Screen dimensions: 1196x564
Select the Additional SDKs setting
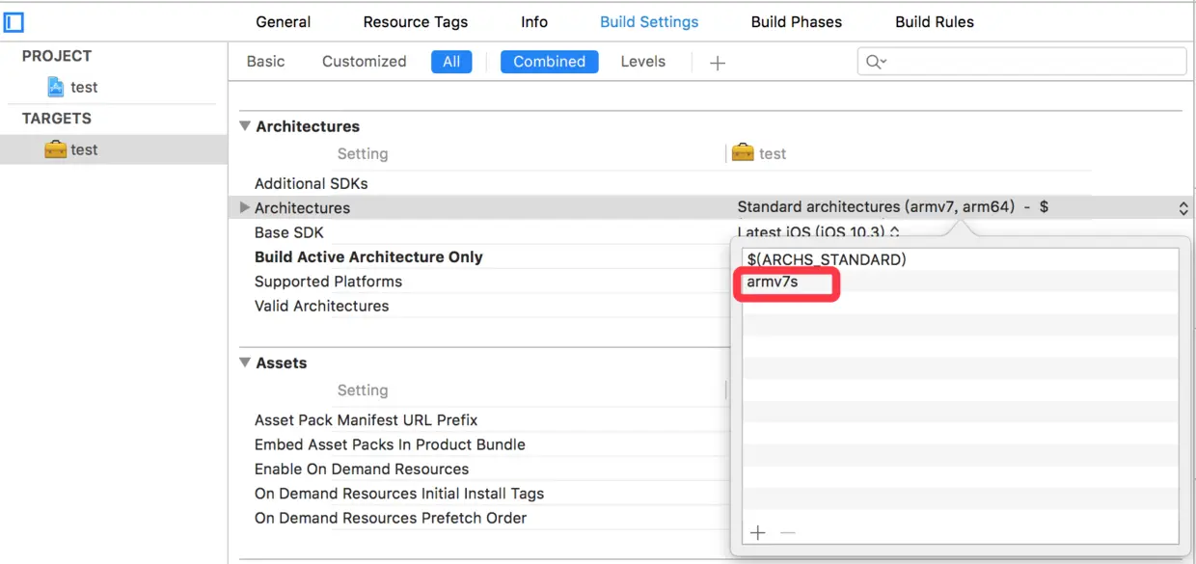[x=311, y=183]
